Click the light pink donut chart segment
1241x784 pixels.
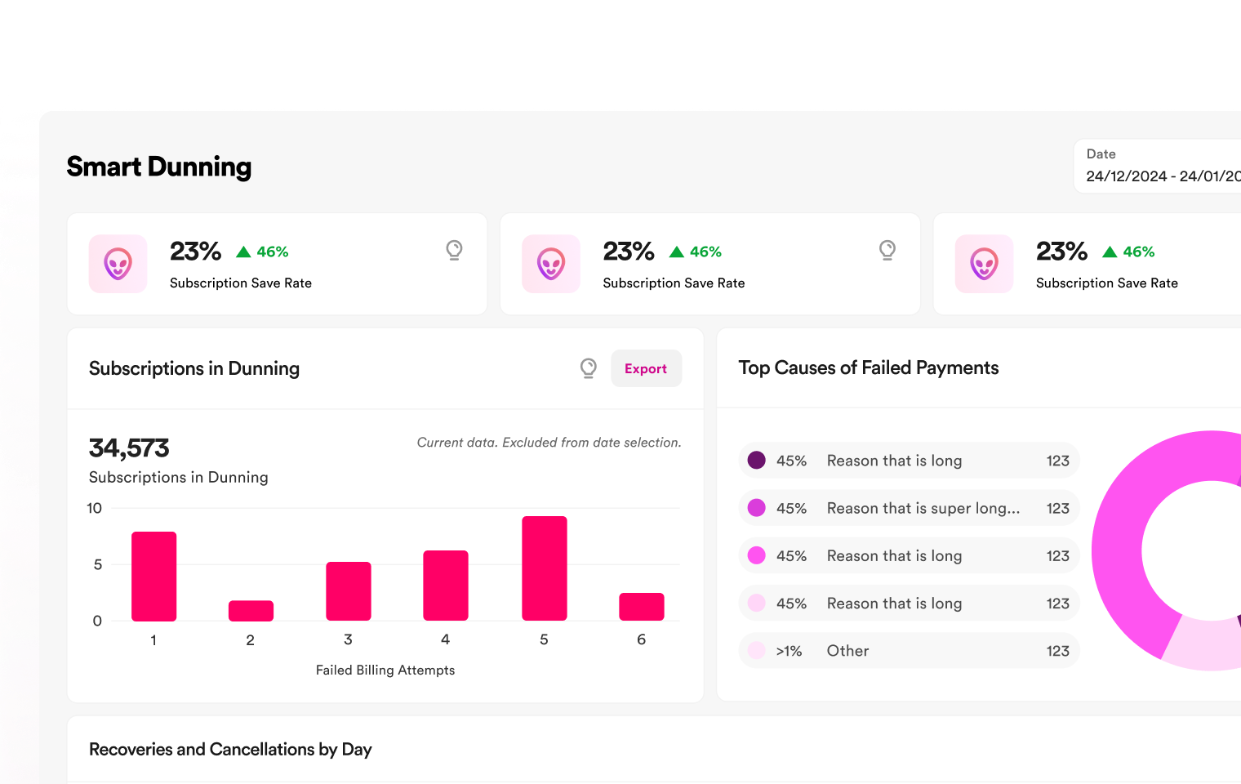[x=1200, y=647]
